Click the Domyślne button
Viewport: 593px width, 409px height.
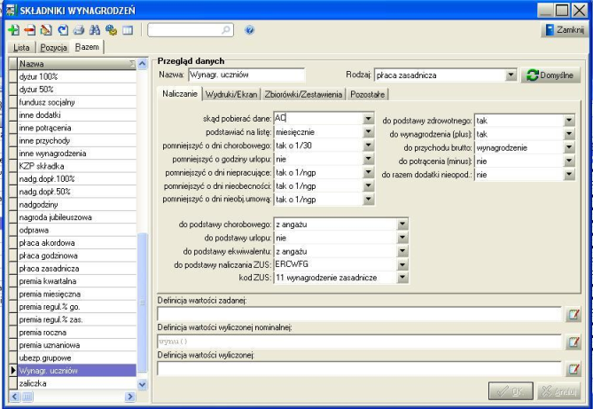pyautogui.click(x=550, y=75)
